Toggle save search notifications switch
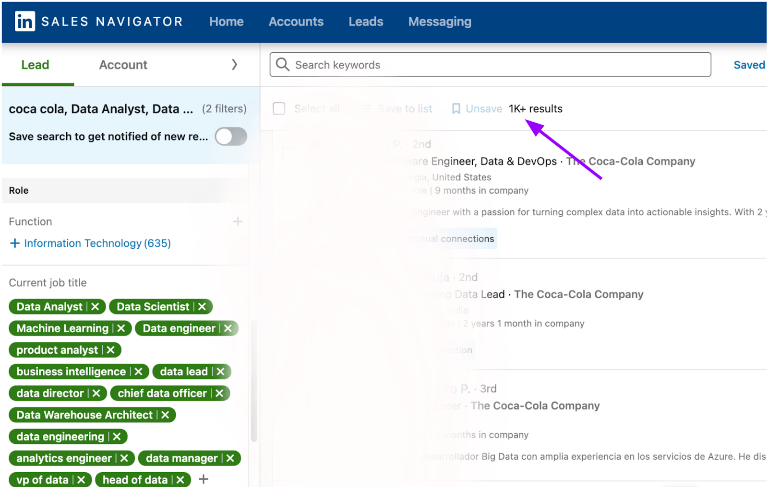Image resolution: width=768 pixels, height=487 pixels. point(231,137)
